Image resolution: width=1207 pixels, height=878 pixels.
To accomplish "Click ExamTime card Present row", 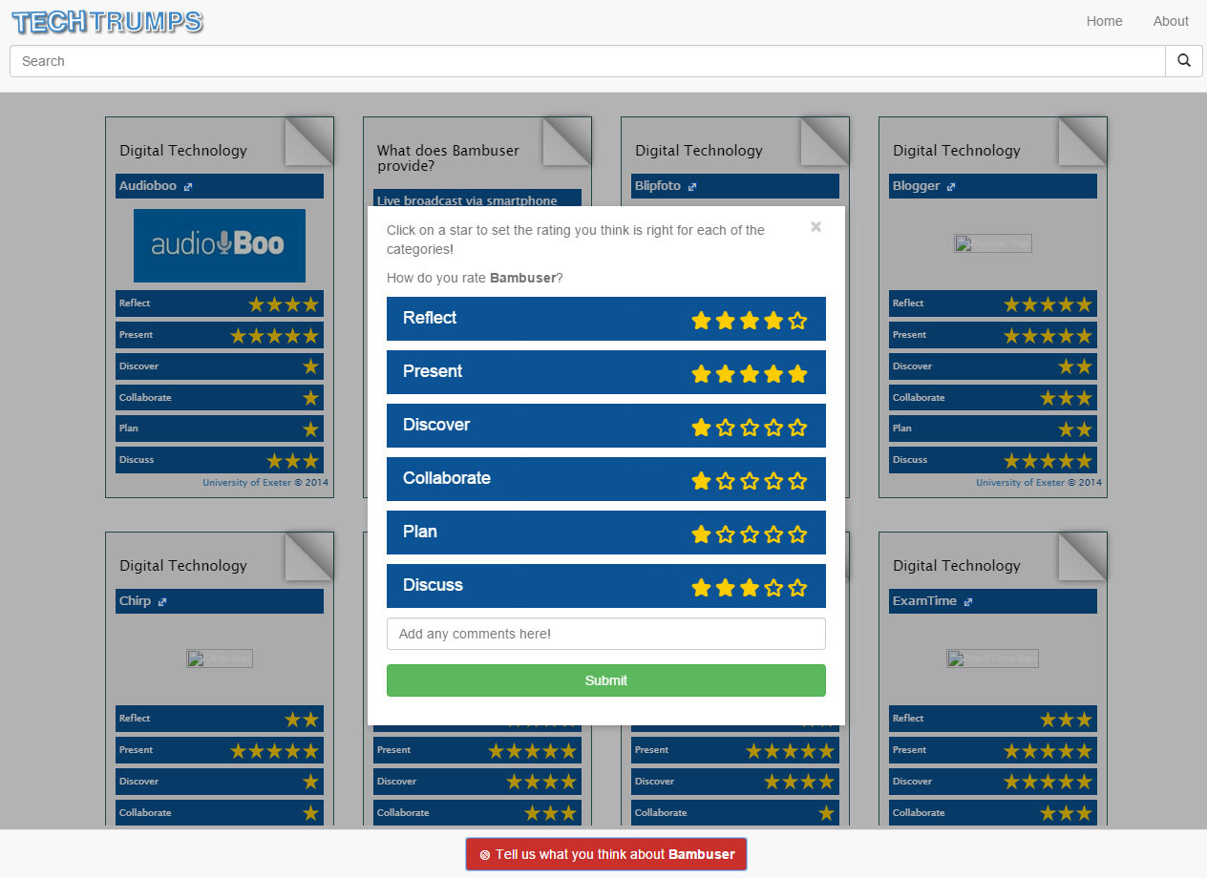I will coord(993,750).
